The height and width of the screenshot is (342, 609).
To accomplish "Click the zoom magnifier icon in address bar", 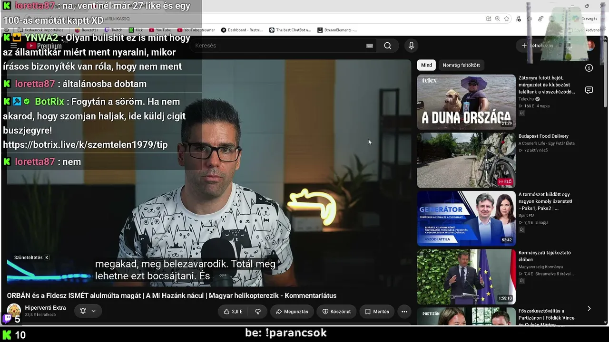I will pyautogui.click(x=497, y=19).
